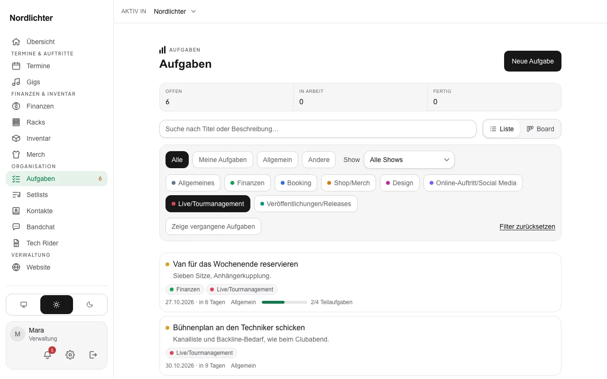Image resolution: width=607 pixels, height=379 pixels.
Task: Open the Alle Shows dropdown
Action: [409, 160]
